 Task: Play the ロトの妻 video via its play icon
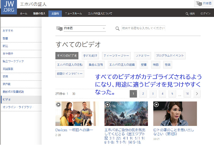[x=156, y=105]
